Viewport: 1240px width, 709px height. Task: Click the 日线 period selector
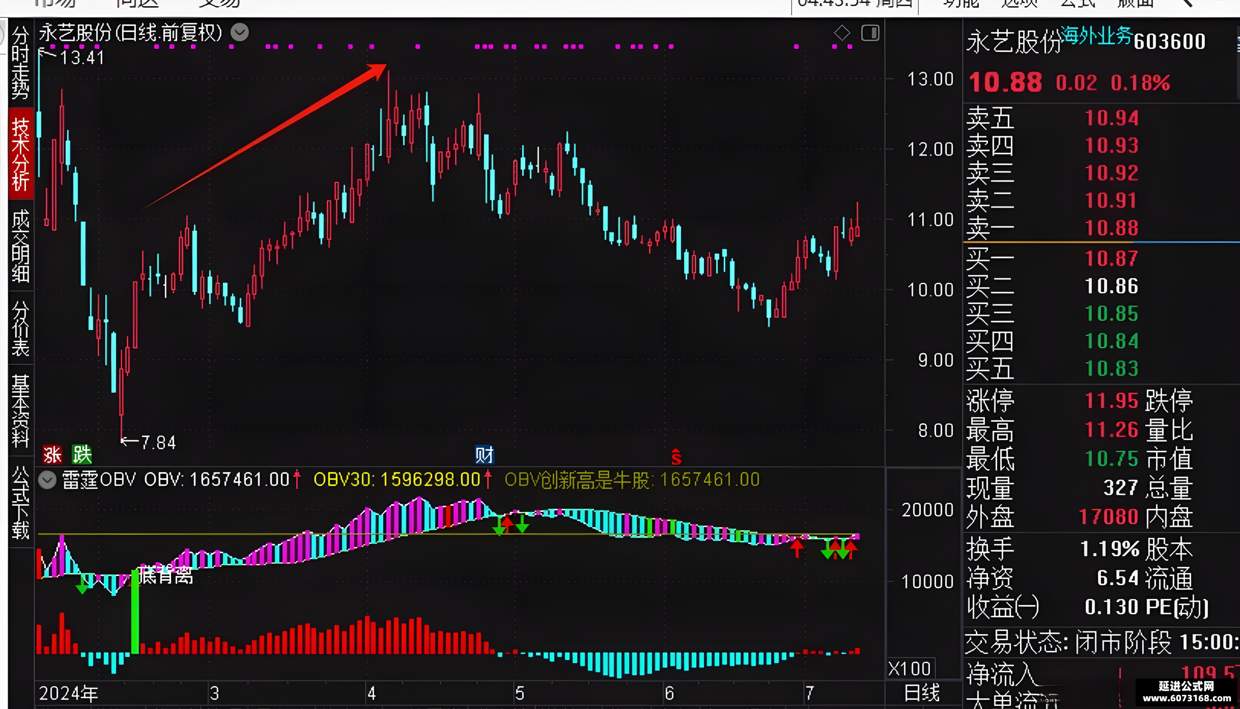pos(922,693)
